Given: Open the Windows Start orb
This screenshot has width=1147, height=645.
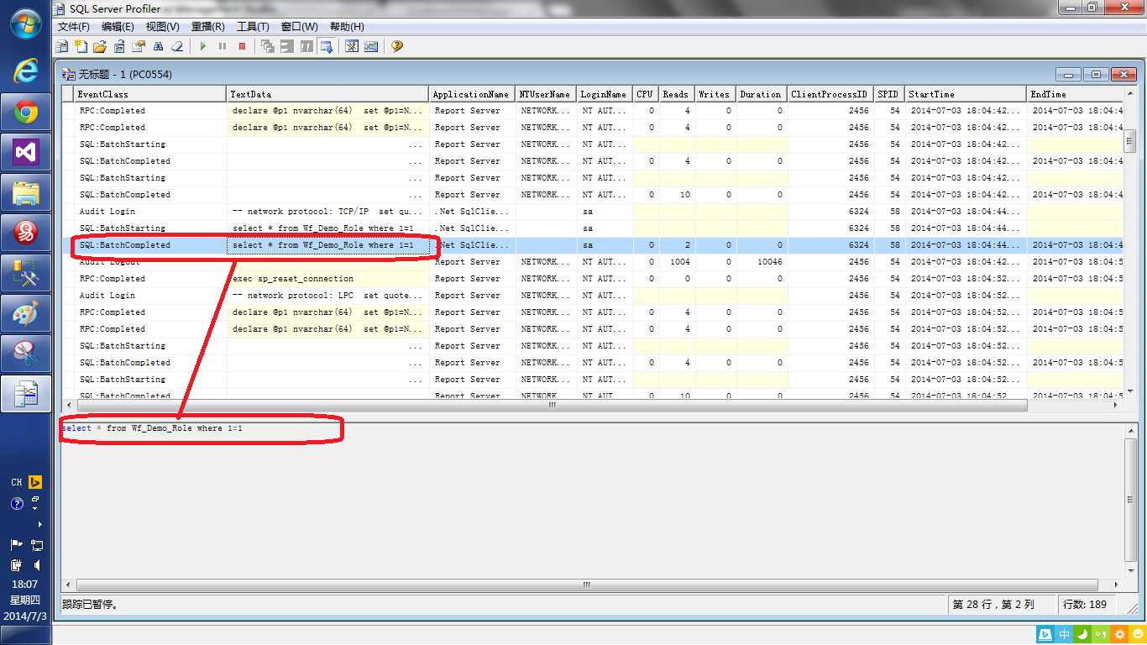Looking at the screenshot, I should [x=26, y=24].
